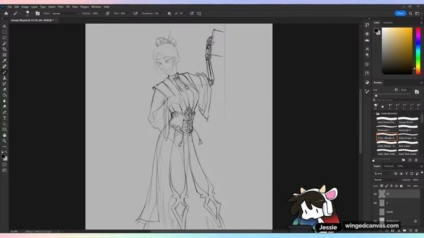
Task: Click the top selected layer thumbnail
Action: click(x=382, y=194)
